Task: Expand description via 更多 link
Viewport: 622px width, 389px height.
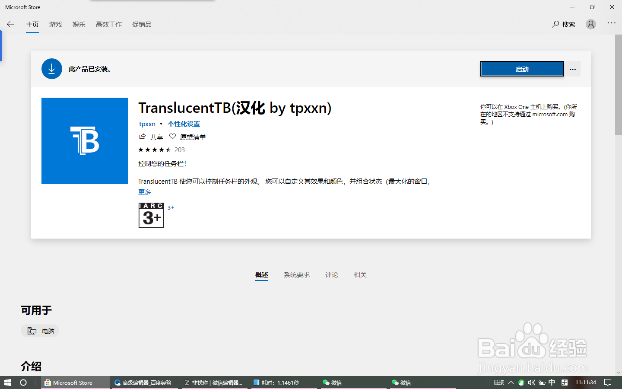Action: 144,191
